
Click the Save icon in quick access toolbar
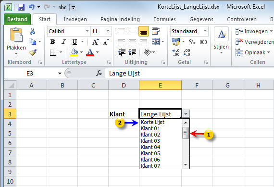point(21,7)
